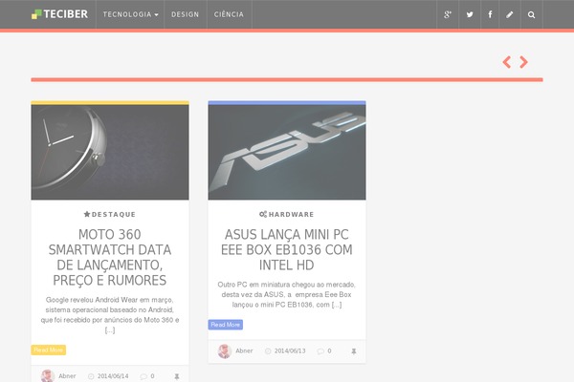Open Abner avatar on the Moto 360 post
The height and width of the screenshot is (382, 574).
pyautogui.click(x=48, y=375)
